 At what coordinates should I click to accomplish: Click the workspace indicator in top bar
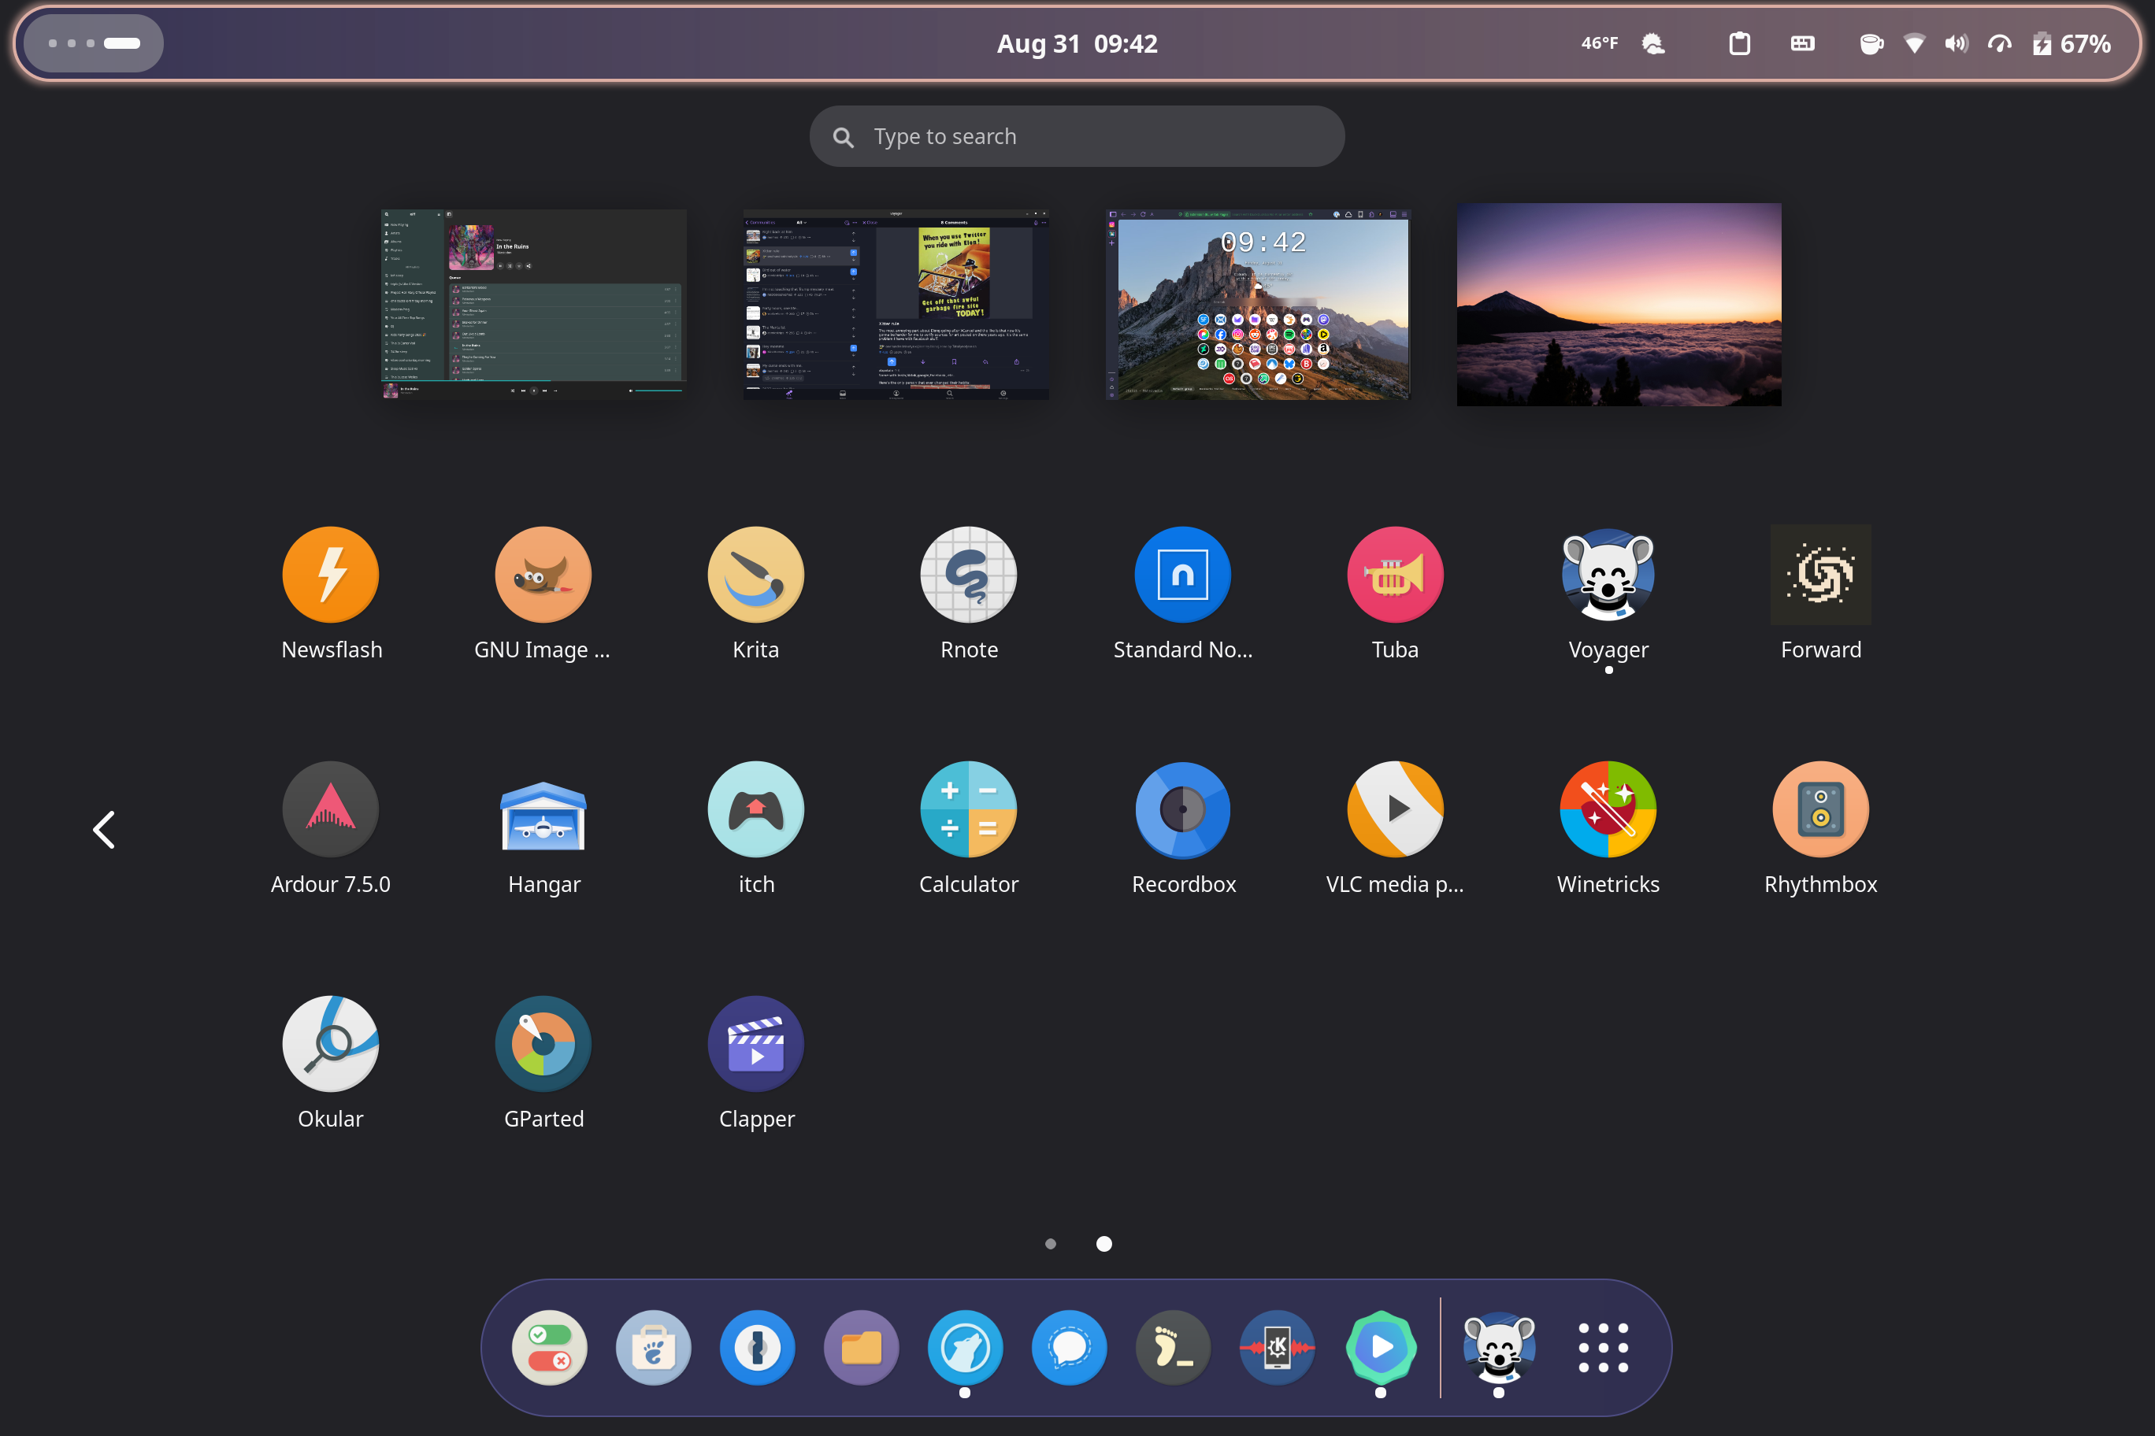click(x=94, y=43)
